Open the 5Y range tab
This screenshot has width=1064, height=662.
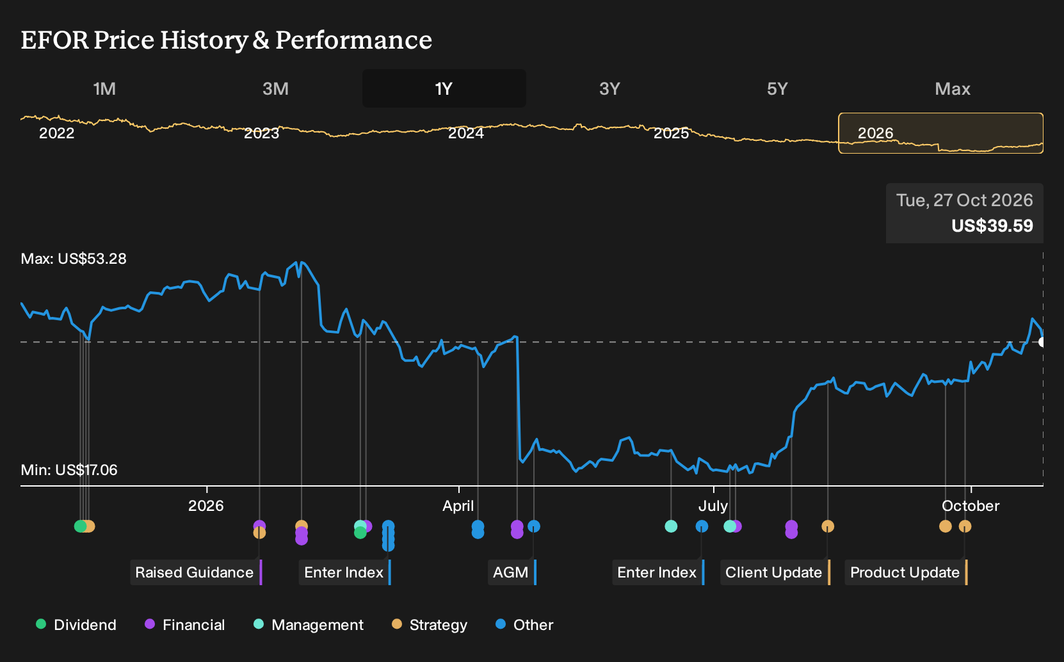point(777,88)
